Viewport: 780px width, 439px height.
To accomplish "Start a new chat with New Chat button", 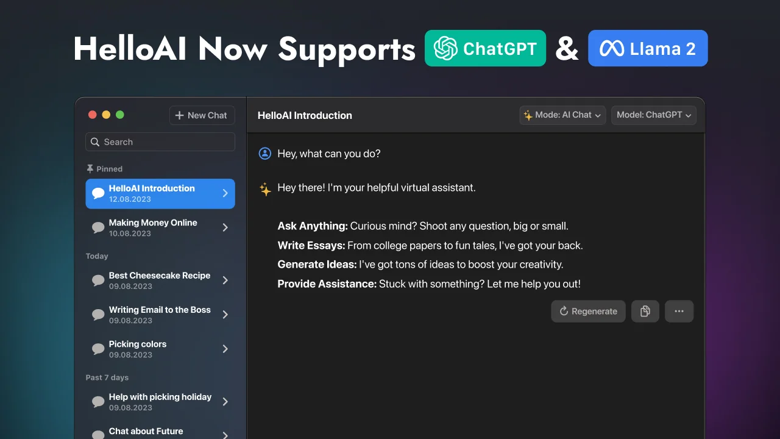I will click(202, 115).
